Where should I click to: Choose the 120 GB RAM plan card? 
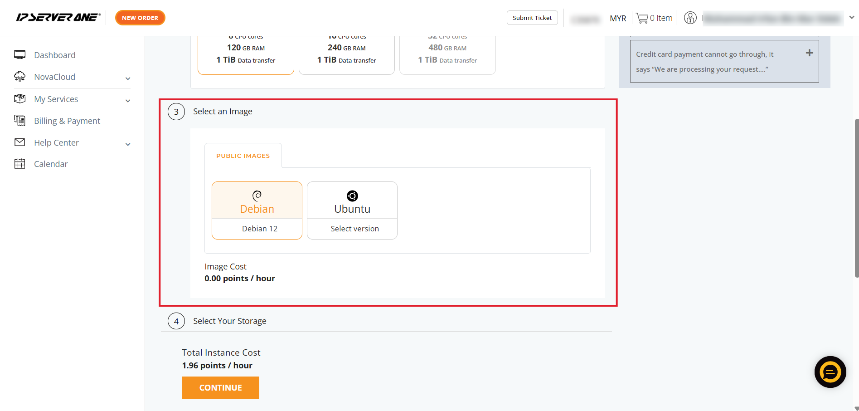pos(246,55)
